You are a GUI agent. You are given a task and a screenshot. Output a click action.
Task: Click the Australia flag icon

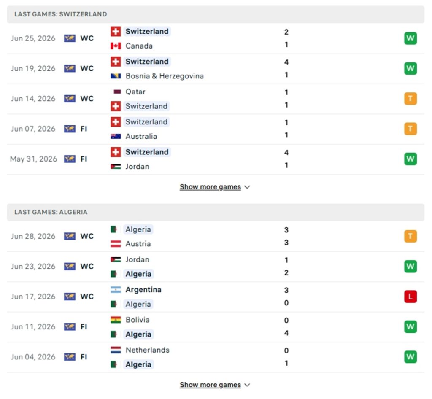[x=116, y=136]
